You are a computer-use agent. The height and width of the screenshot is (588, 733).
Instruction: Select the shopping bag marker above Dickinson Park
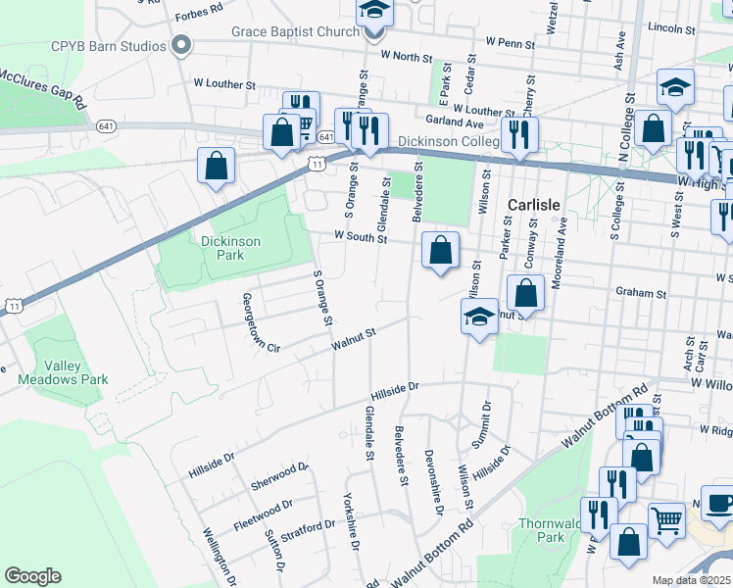coord(216,169)
